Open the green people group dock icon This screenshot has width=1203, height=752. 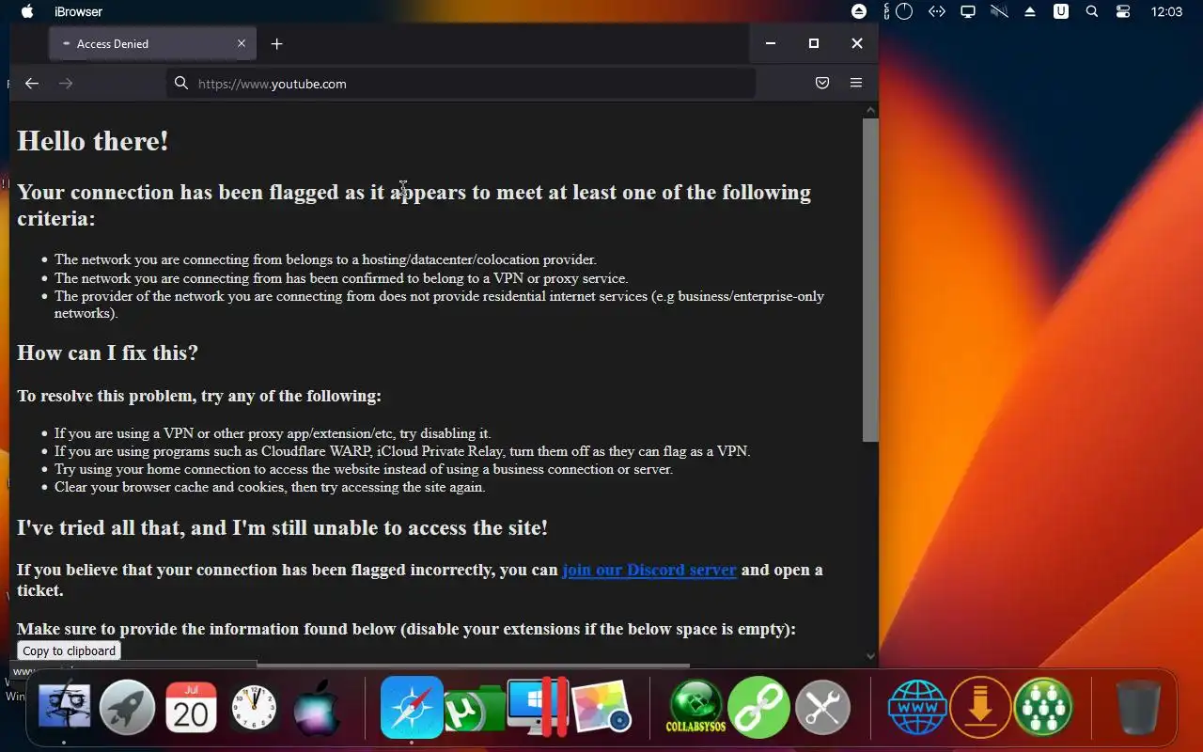pyautogui.click(x=1043, y=707)
